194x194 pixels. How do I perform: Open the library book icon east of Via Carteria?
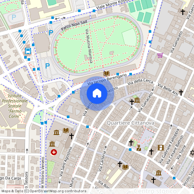coord(125,167)
